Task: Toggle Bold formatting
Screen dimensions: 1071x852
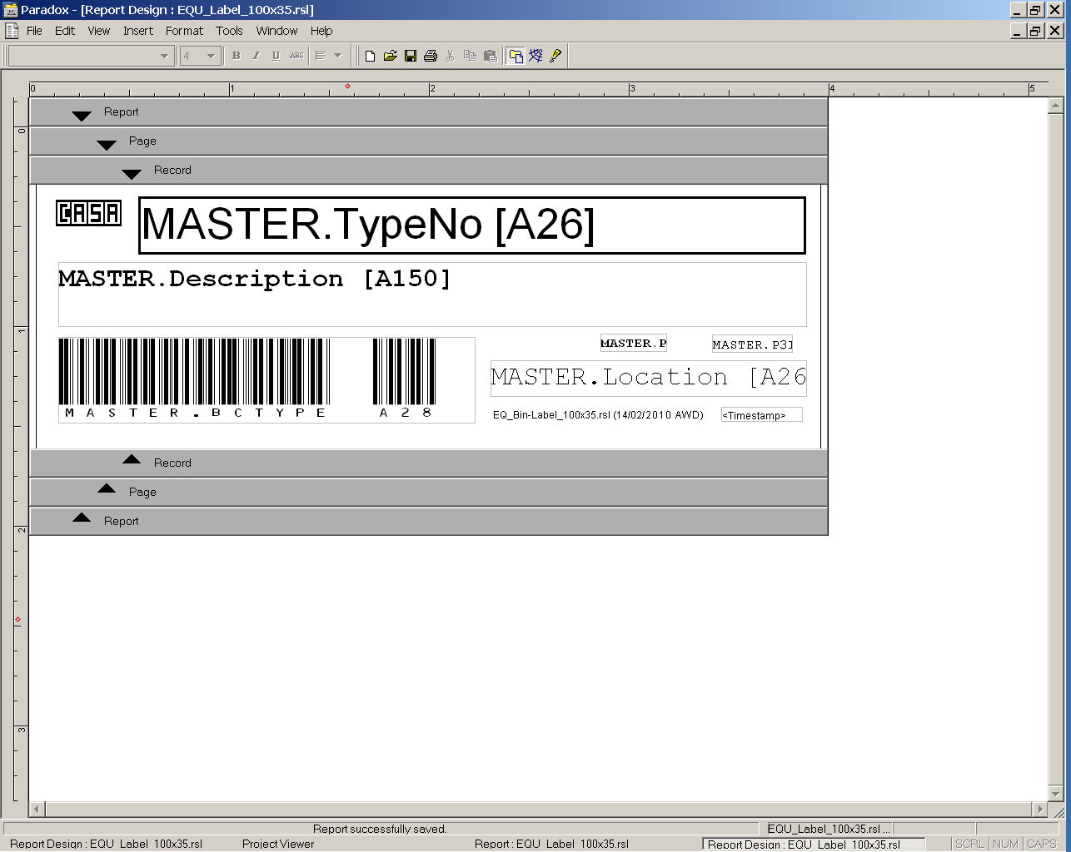Action: click(236, 56)
